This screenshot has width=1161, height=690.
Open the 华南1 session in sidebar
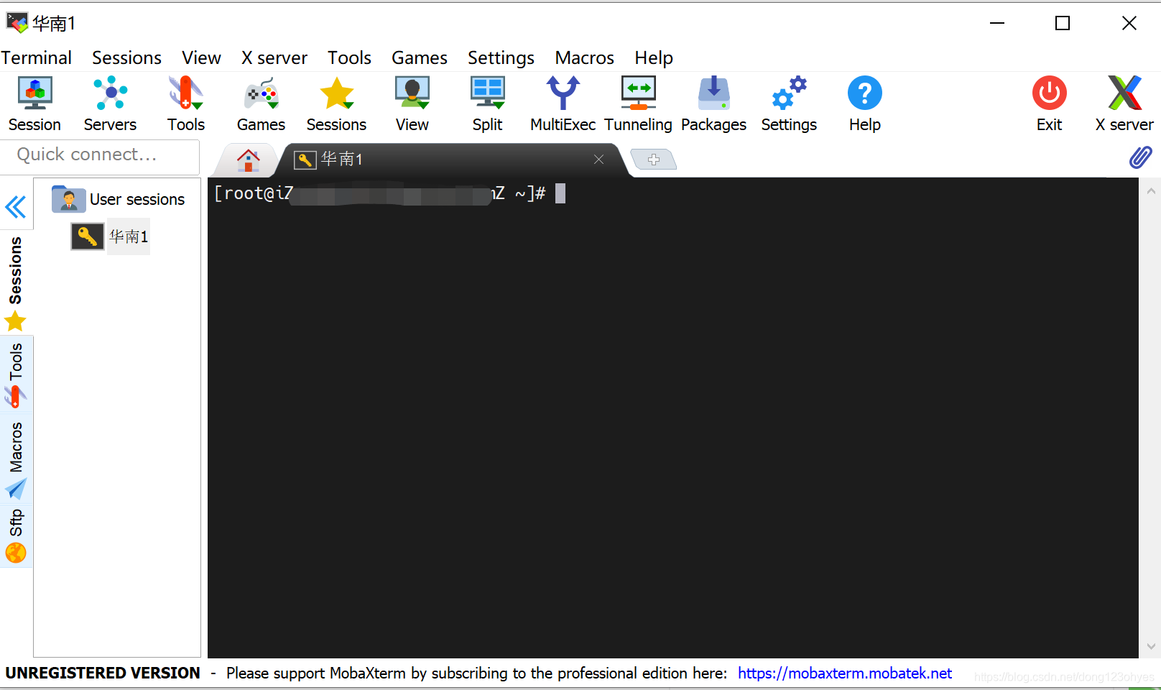[110, 236]
